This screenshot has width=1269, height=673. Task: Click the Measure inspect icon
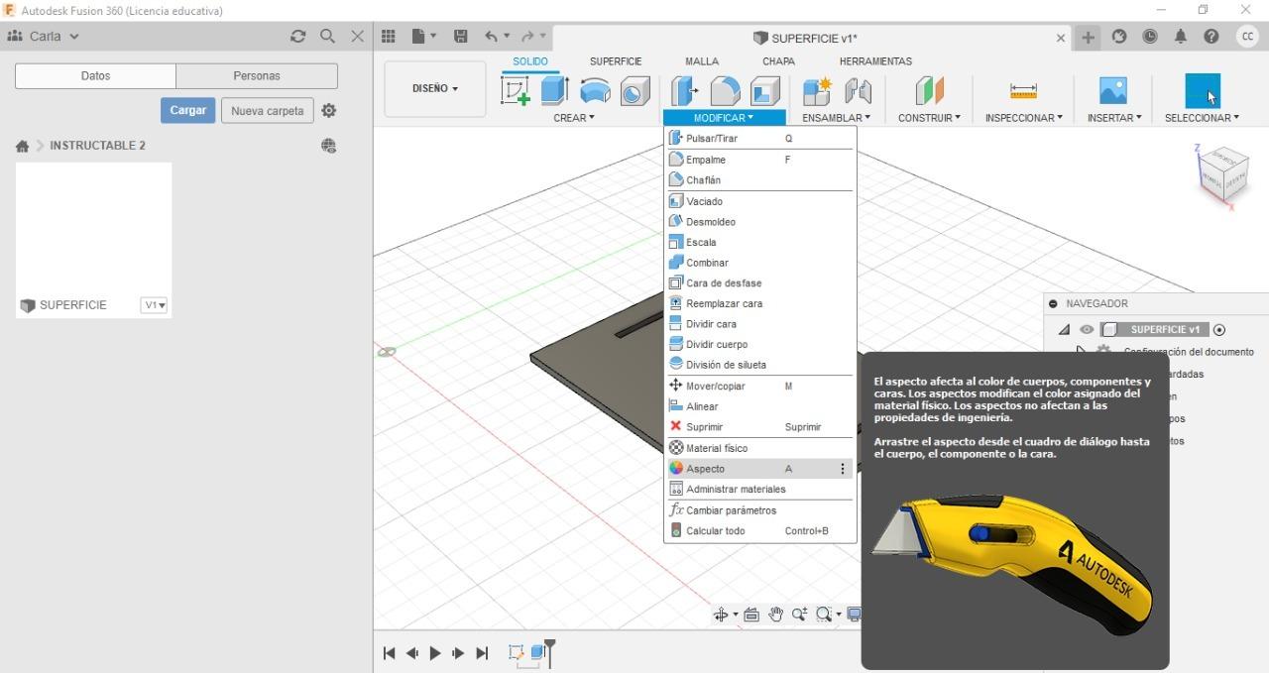point(1023,91)
